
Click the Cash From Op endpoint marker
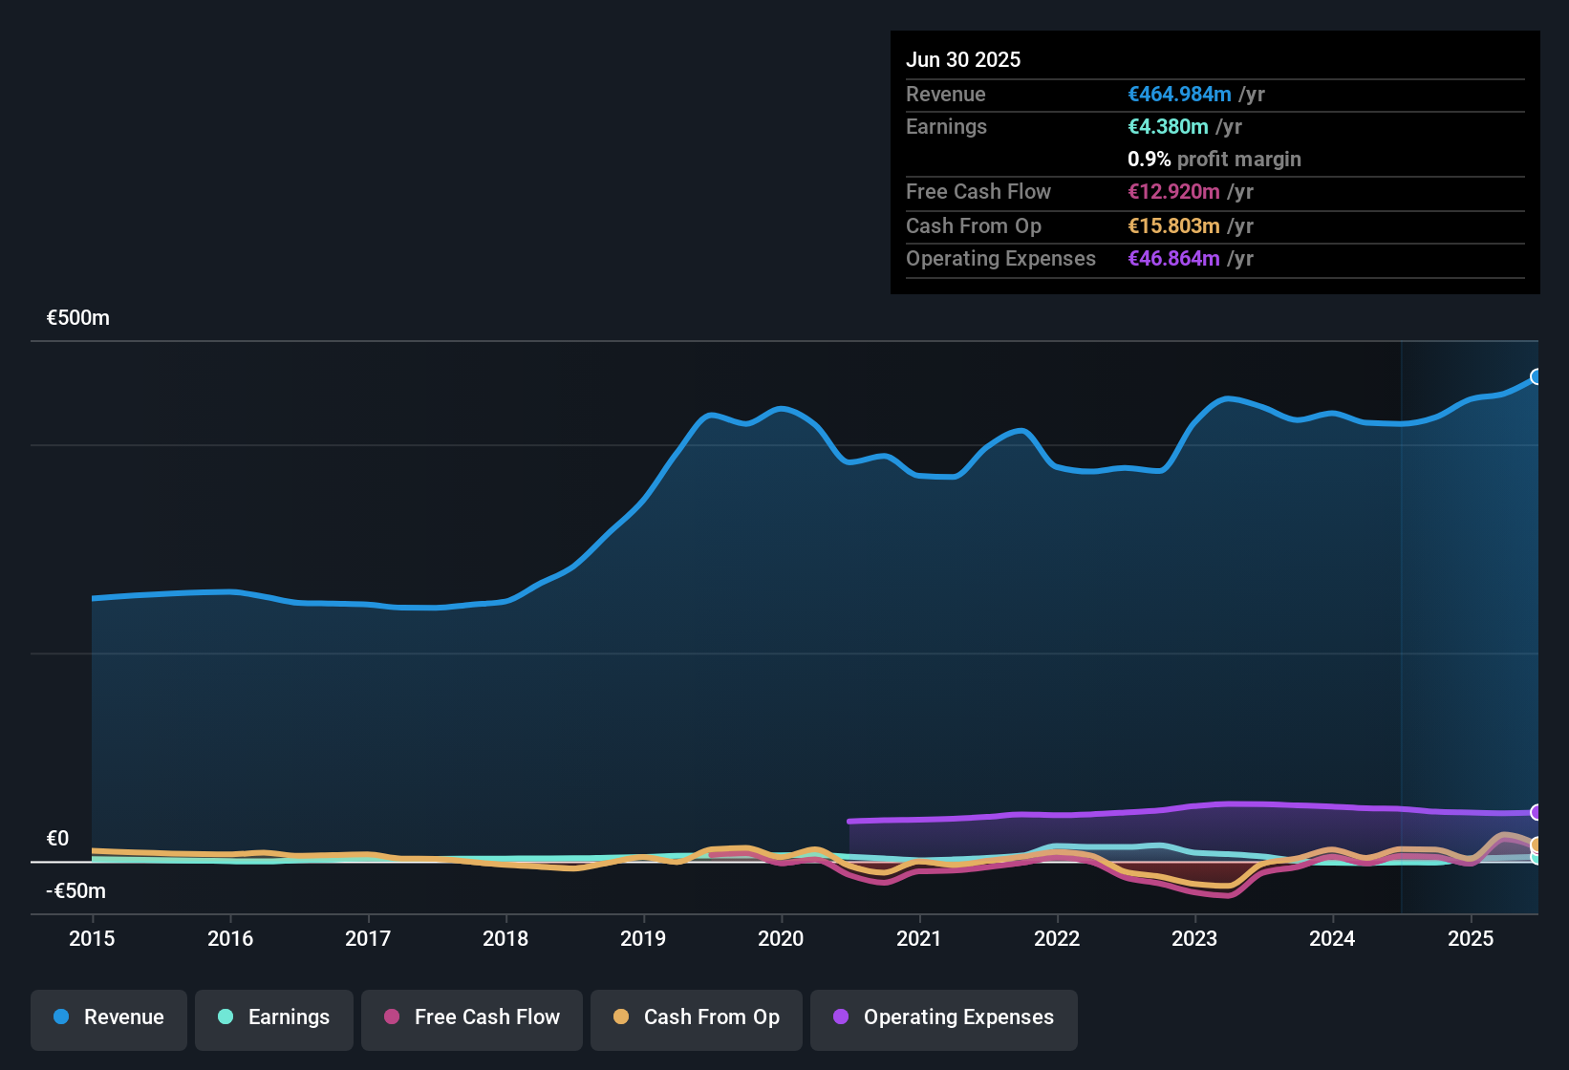click(1537, 845)
